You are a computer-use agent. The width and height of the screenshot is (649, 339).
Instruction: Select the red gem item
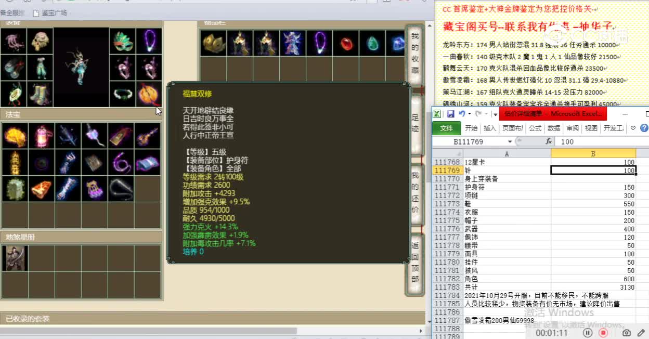[x=346, y=43]
